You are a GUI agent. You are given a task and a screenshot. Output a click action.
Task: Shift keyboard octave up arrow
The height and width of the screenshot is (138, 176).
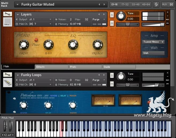pos(13,135)
